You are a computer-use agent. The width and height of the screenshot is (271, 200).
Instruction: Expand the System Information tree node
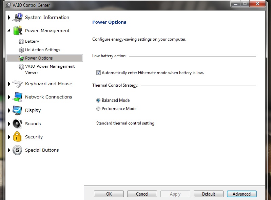[x=9, y=17]
